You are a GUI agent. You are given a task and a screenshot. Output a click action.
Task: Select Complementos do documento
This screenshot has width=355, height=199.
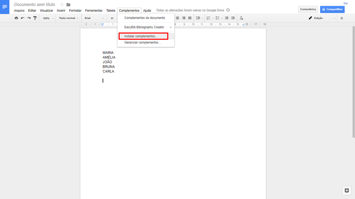click(x=146, y=18)
